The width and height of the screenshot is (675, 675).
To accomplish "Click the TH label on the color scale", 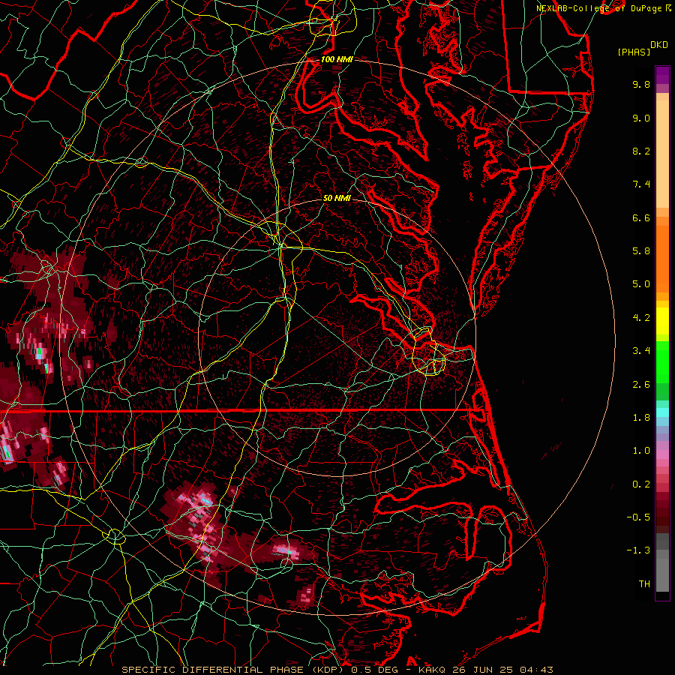I will (x=644, y=584).
